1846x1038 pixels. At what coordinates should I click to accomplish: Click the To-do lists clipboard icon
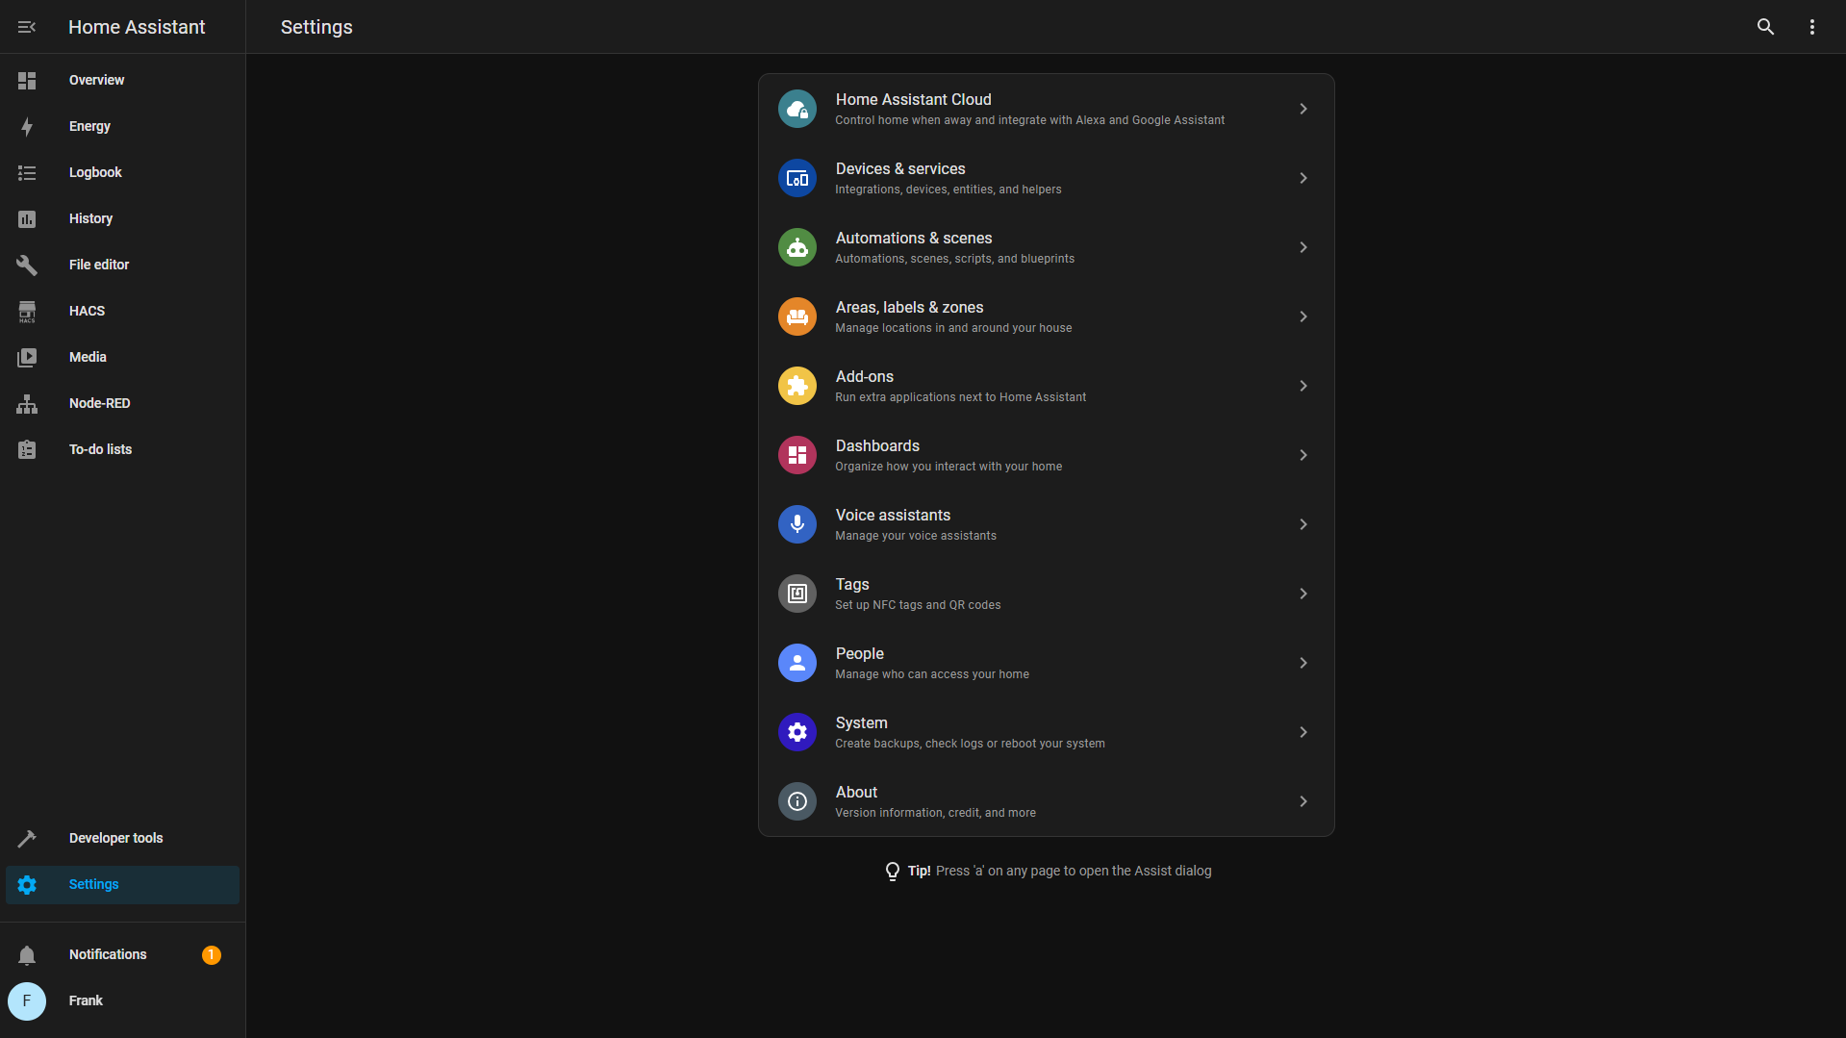[x=27, y=450]
